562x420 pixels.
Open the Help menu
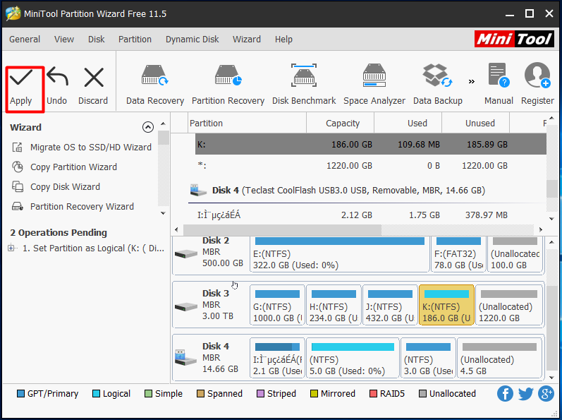tap(283, 39)
